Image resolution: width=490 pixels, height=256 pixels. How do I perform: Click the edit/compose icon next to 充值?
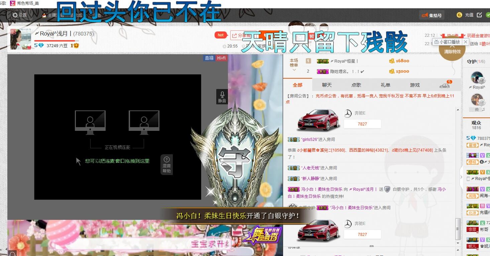coord(479,15)
